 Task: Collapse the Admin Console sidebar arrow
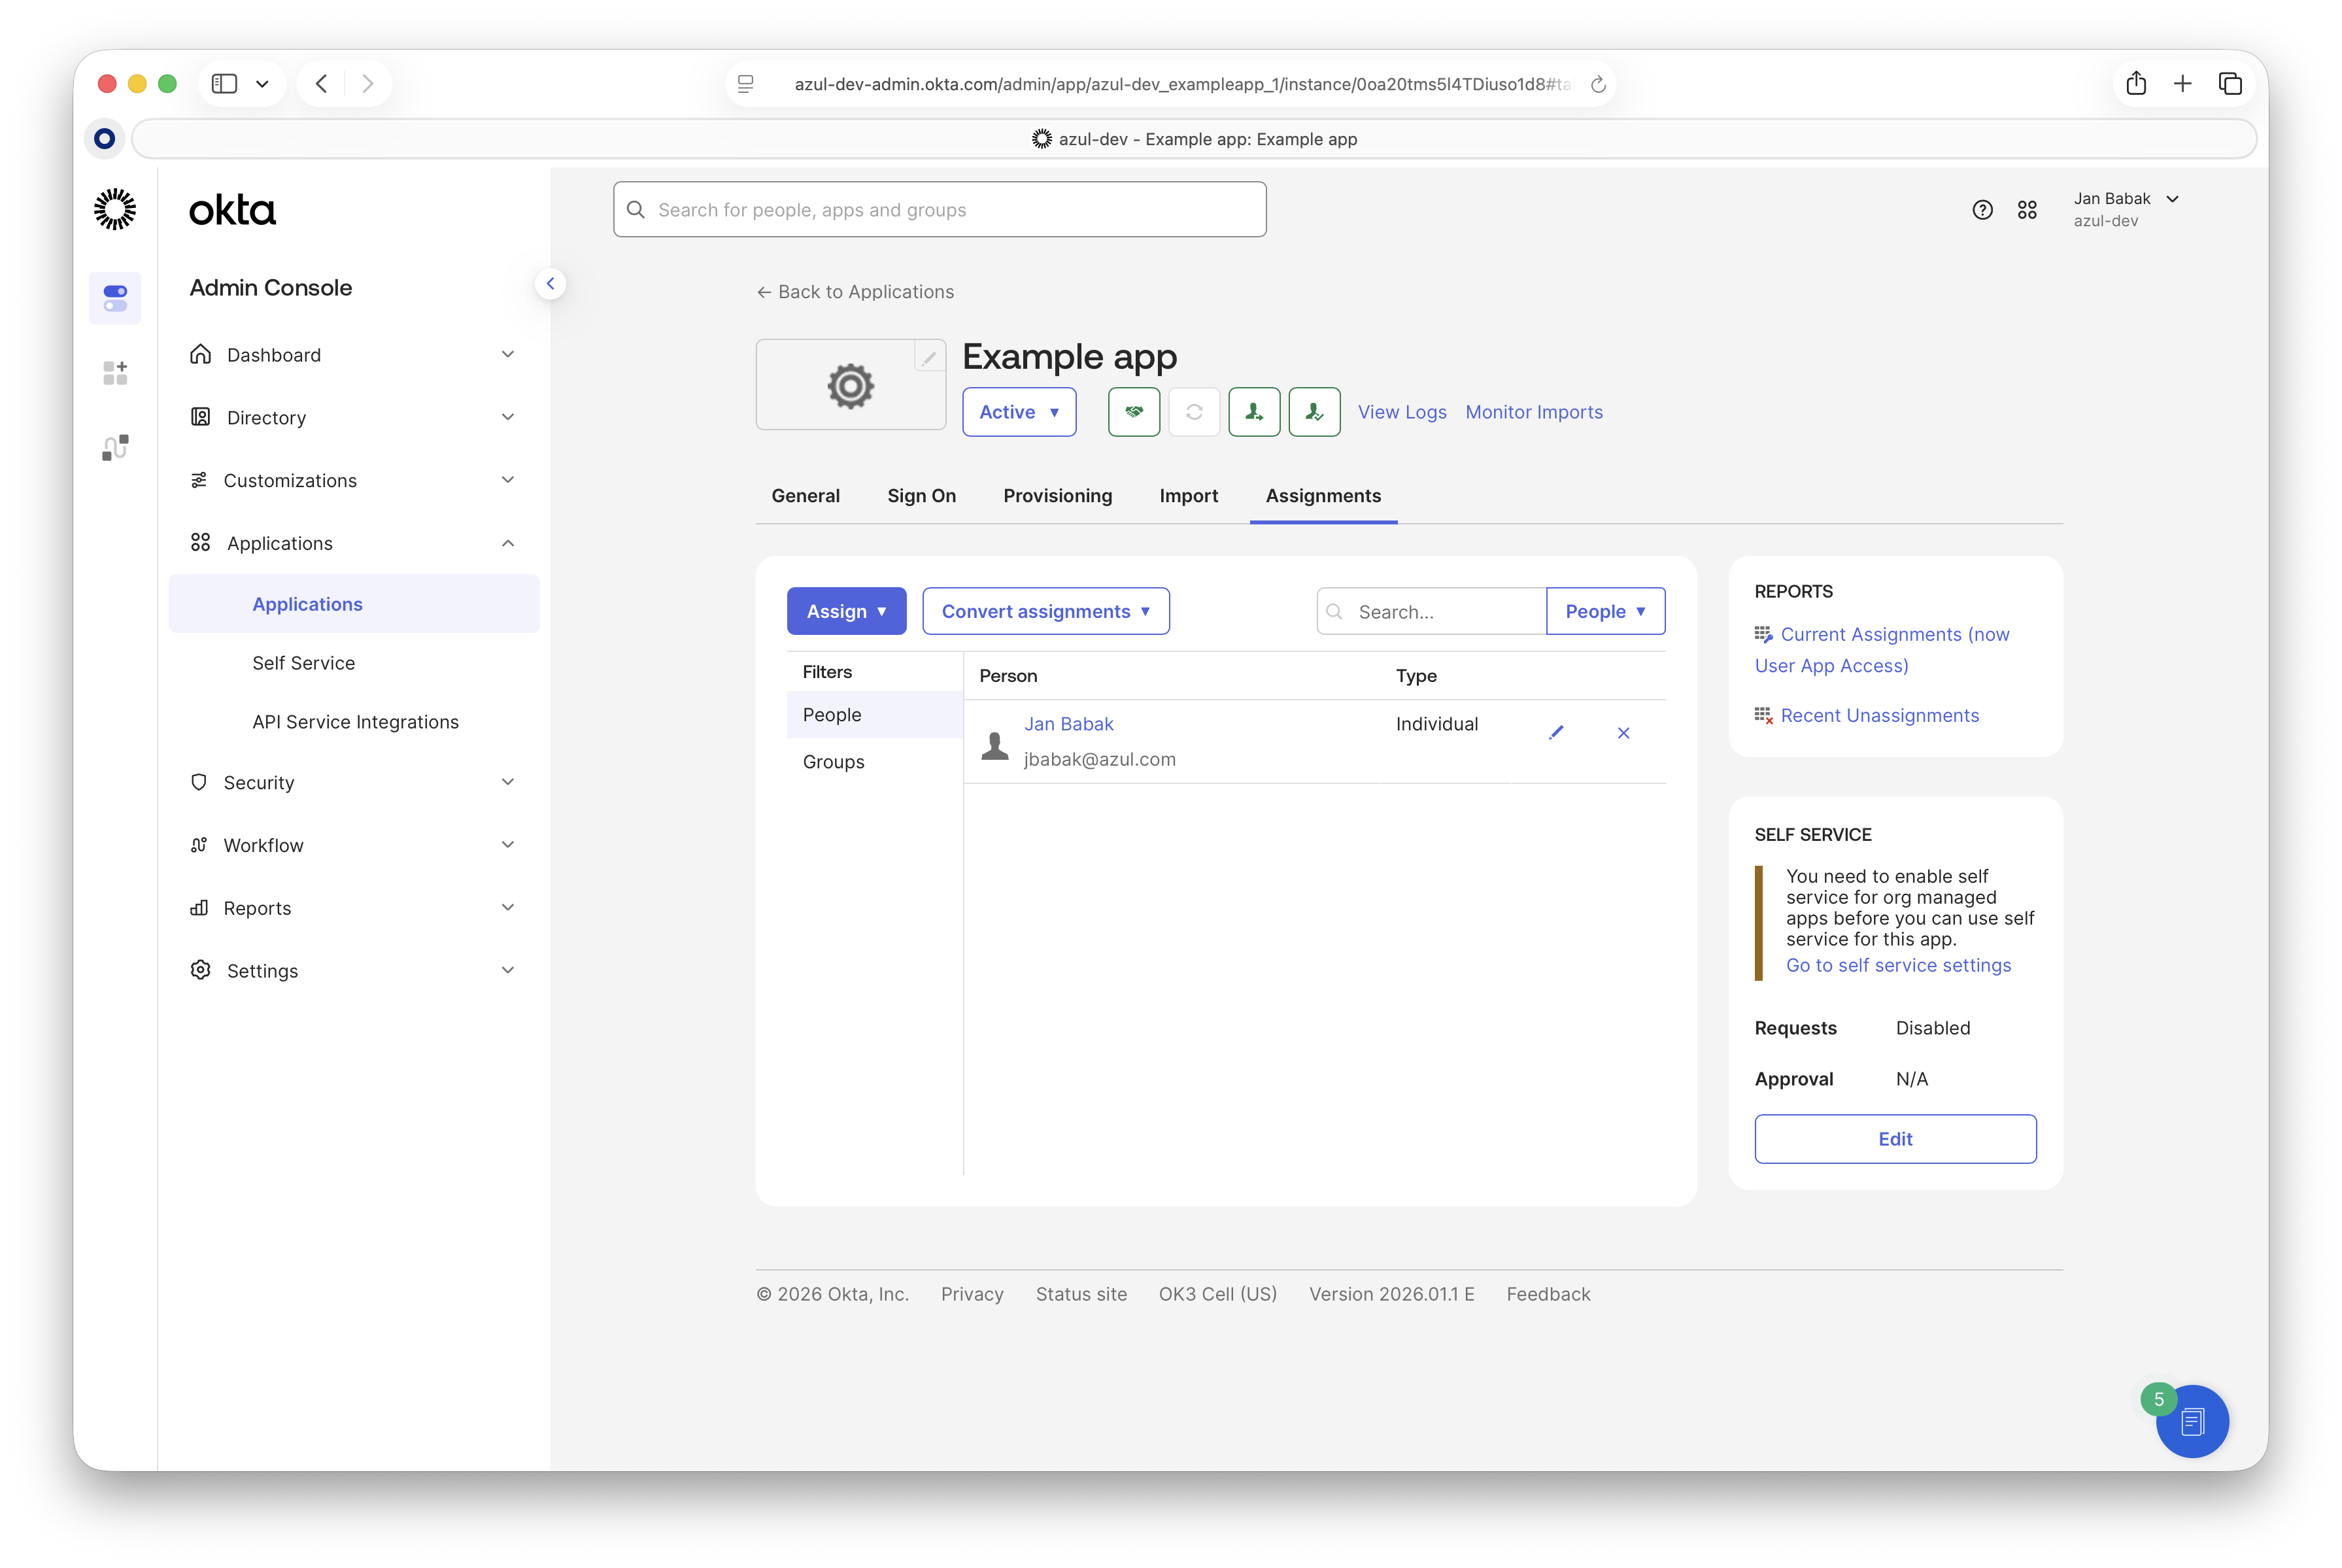click(550, 284)
